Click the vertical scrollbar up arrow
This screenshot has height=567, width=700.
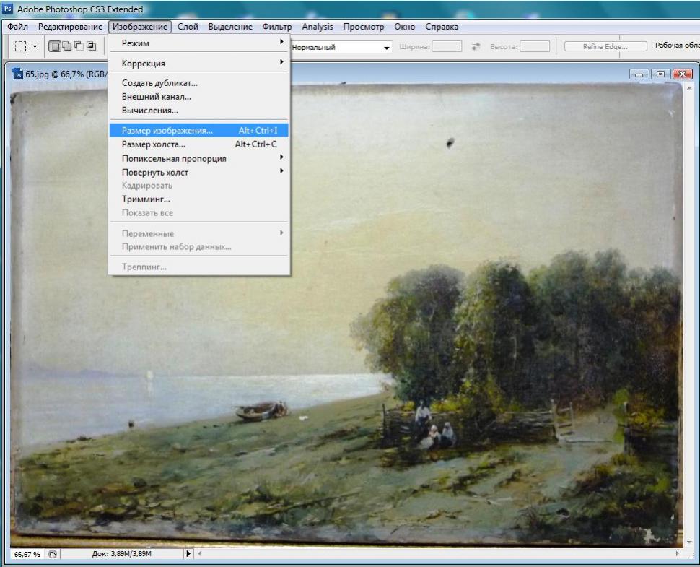click(689, 89)
